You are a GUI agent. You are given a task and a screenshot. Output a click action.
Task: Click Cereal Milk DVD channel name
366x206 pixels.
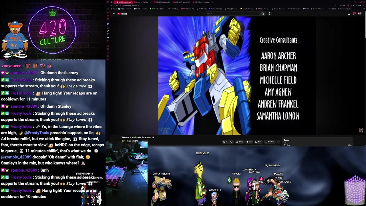click(x=132, y=141)
